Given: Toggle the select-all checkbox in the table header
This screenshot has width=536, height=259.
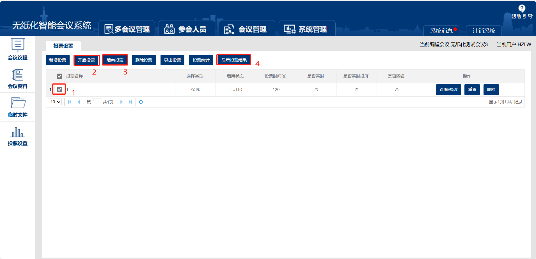Looking at the screenshot, I should (59, 76).
